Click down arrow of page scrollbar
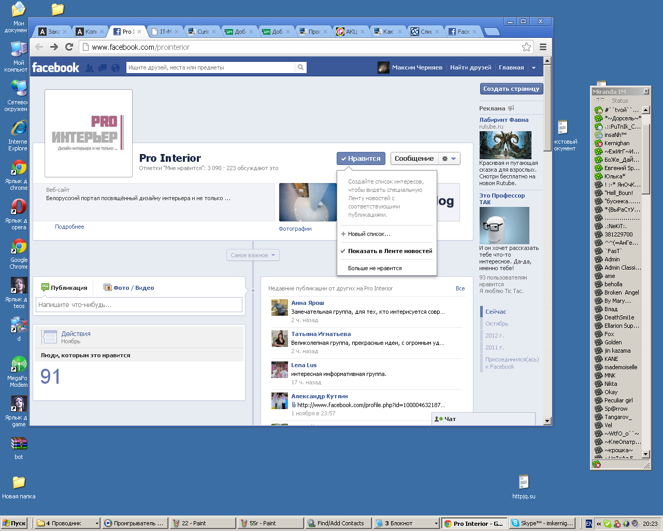 pyautogui.click(x=547, y=421)
